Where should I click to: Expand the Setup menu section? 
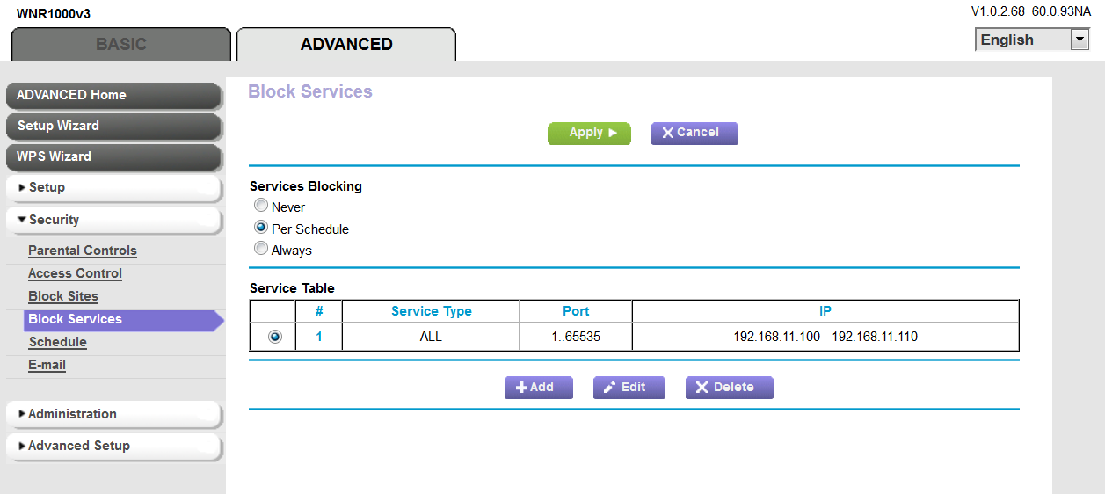(113, 187)
